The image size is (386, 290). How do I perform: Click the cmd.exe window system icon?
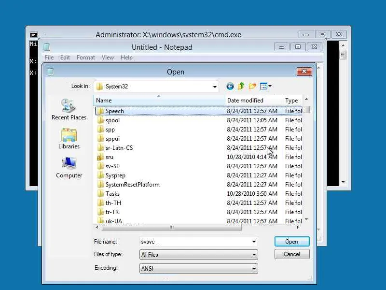tap(34, 35)
